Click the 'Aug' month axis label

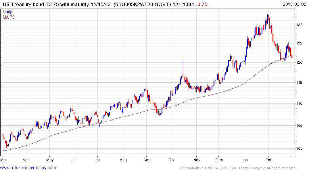point(123,160)
